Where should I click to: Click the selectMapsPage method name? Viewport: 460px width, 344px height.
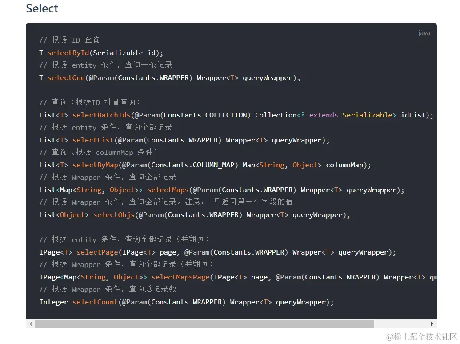click(180, 277)
